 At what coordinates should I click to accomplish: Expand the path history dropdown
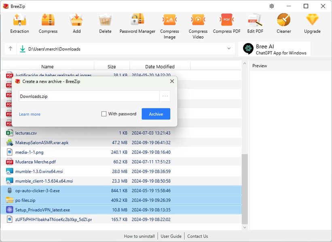click(x=229, y=49)
